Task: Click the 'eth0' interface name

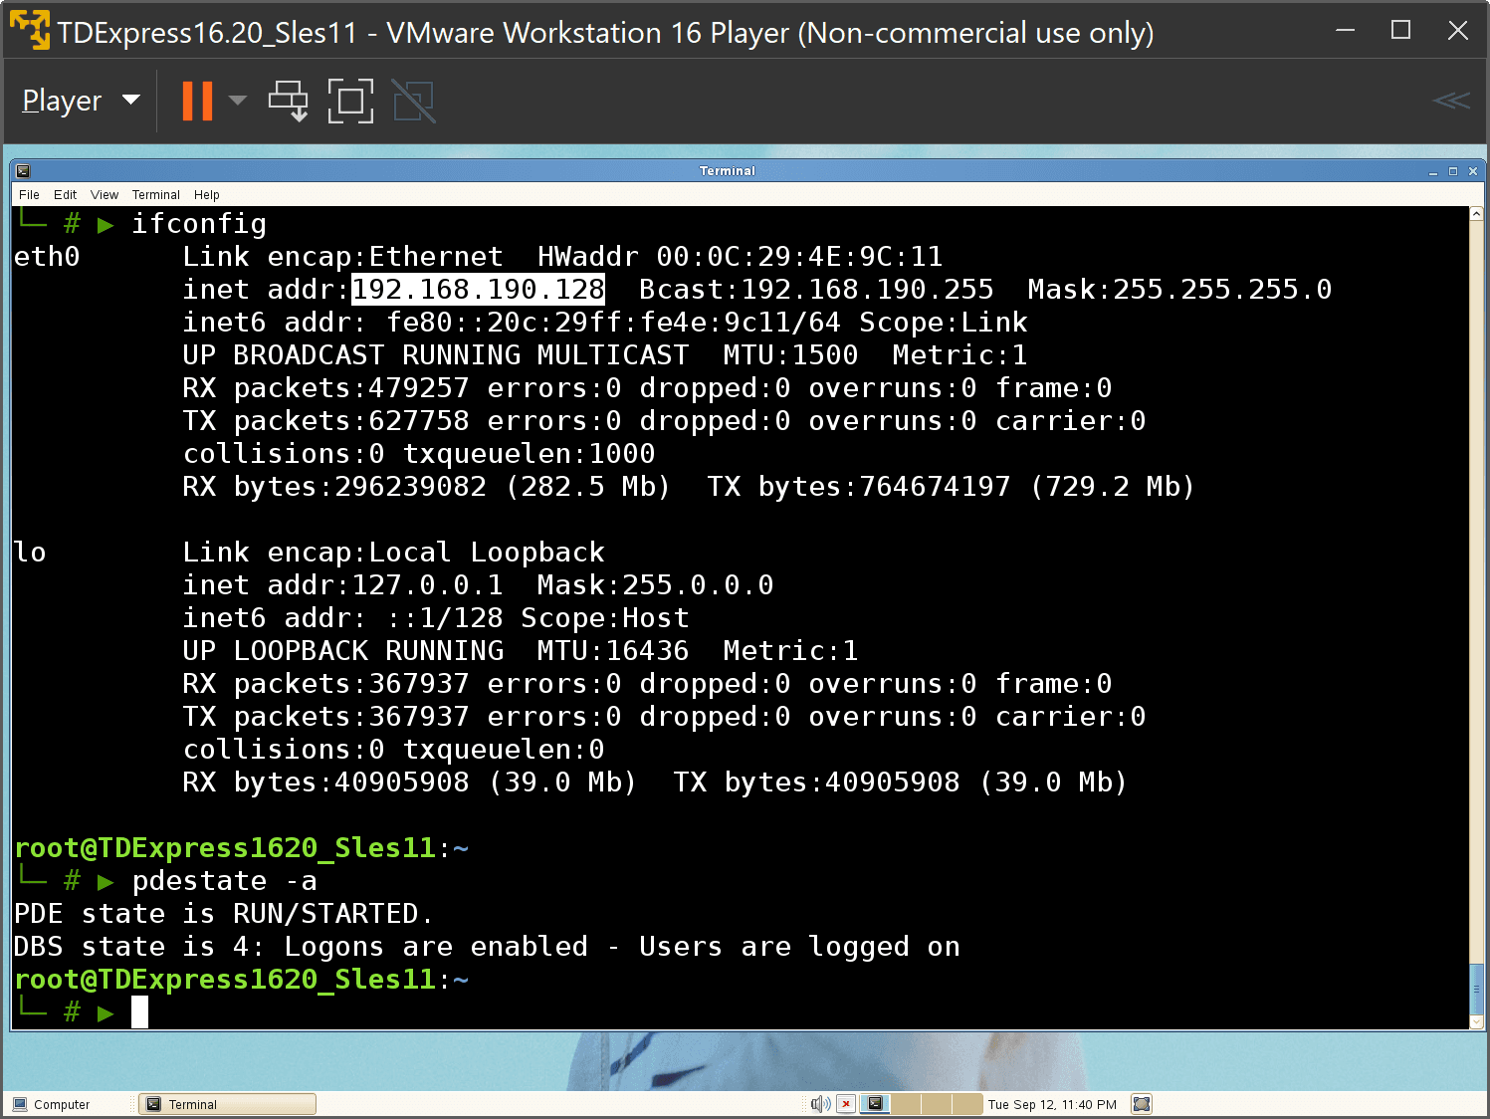Action: pyautogui.click(x=47, y=257)
